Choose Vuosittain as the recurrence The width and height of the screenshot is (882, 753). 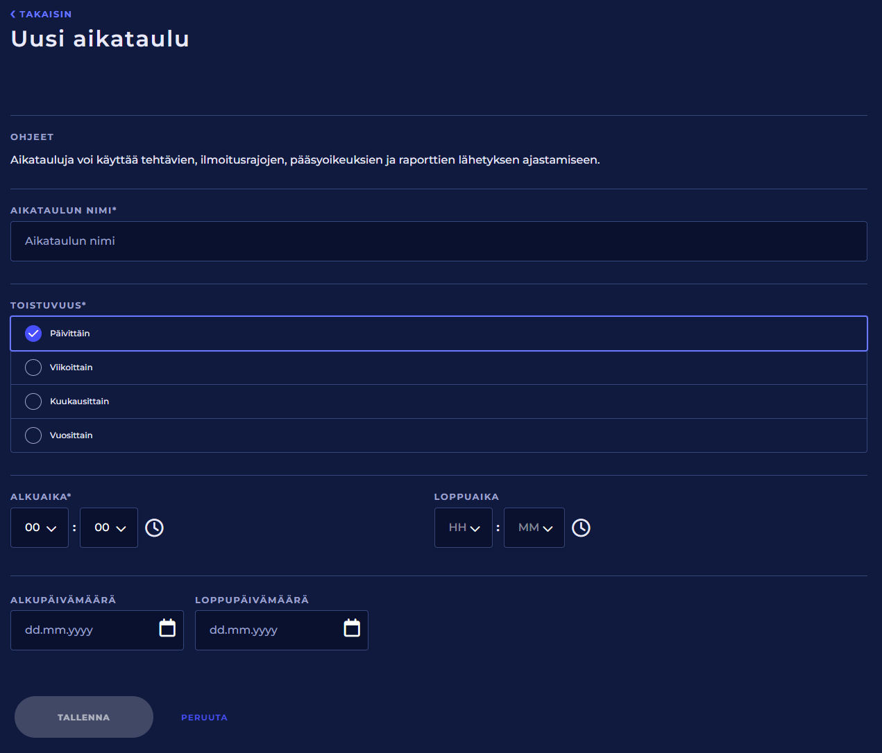pyautogui.click(x=33, y=435)
